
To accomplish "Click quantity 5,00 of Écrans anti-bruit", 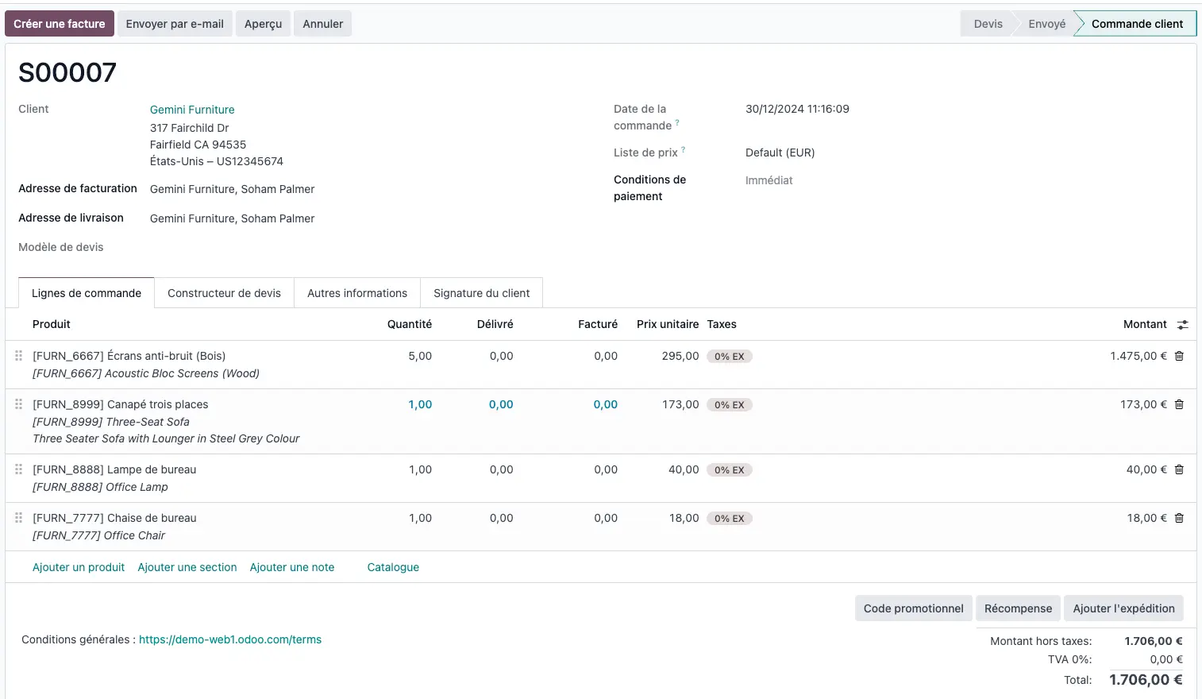I will tap(420, 356).
